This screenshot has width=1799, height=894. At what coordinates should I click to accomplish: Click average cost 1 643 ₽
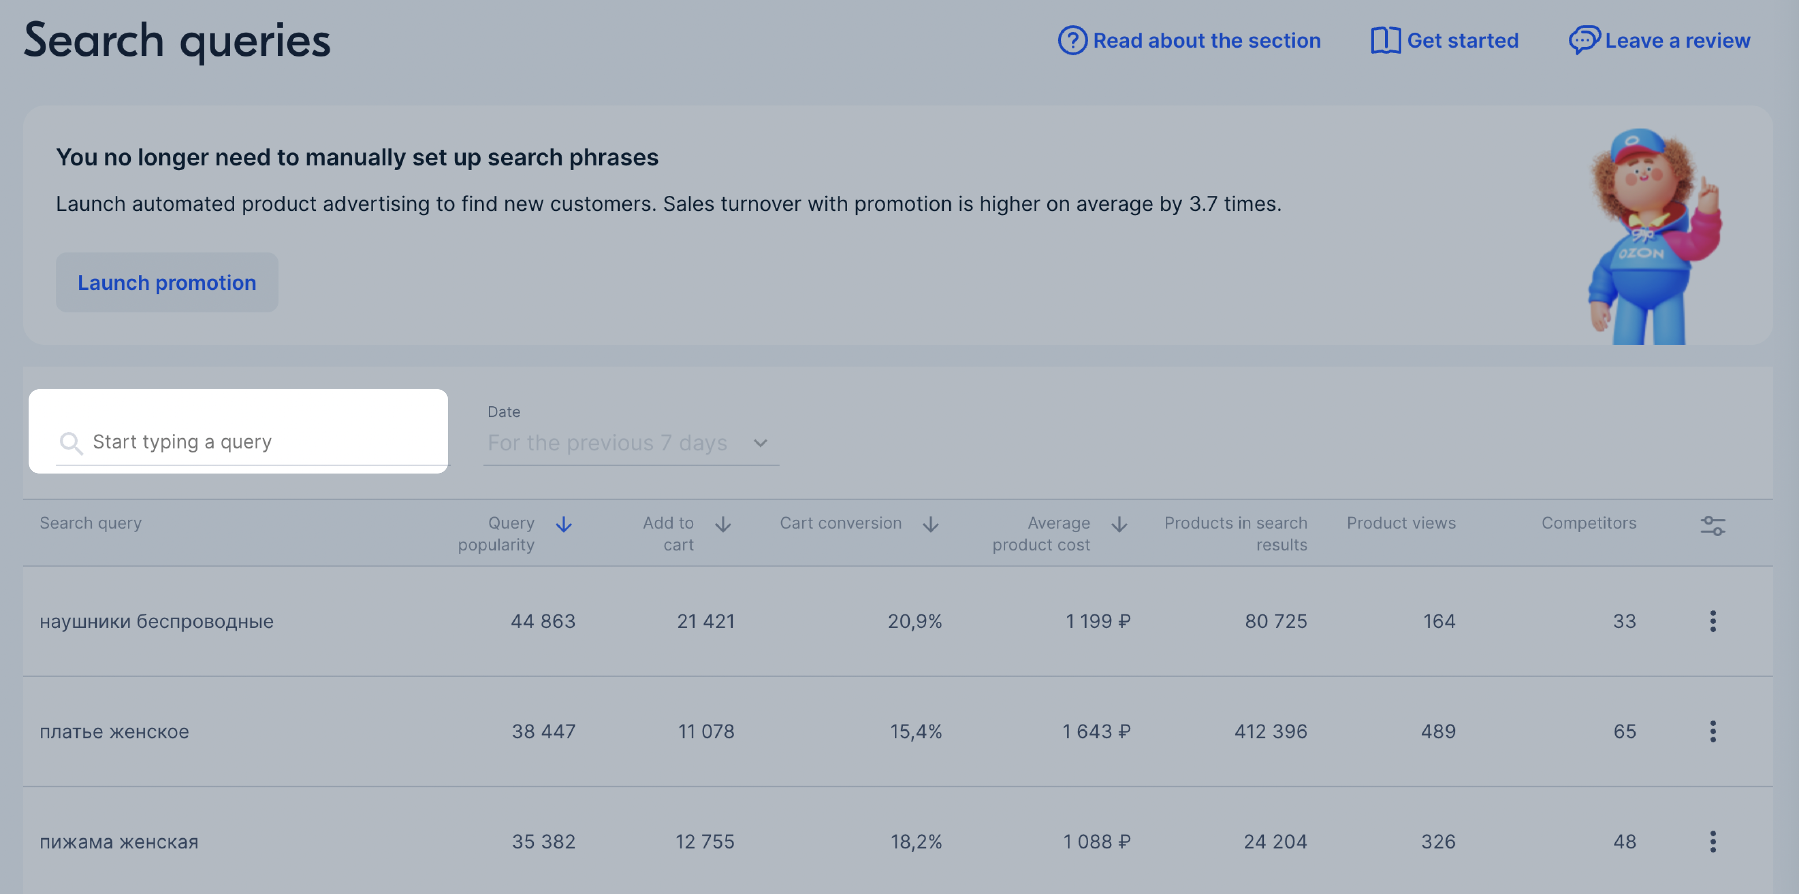tap(1096, 731)
